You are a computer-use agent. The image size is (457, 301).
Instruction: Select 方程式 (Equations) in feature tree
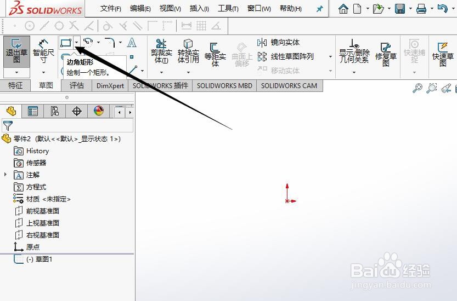[x=30, y=187]
